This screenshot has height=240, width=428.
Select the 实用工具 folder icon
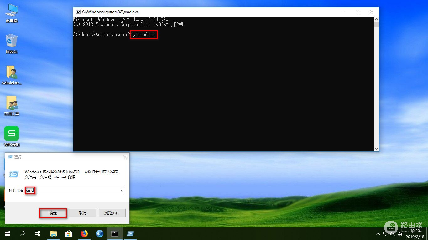pos(12,106)
